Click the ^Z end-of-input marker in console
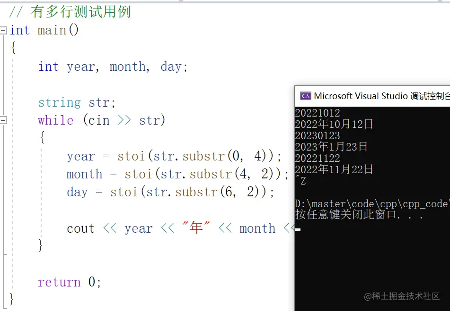Image resolution: width=450 pixels, height=311 pixels. [x=301, y=181]
